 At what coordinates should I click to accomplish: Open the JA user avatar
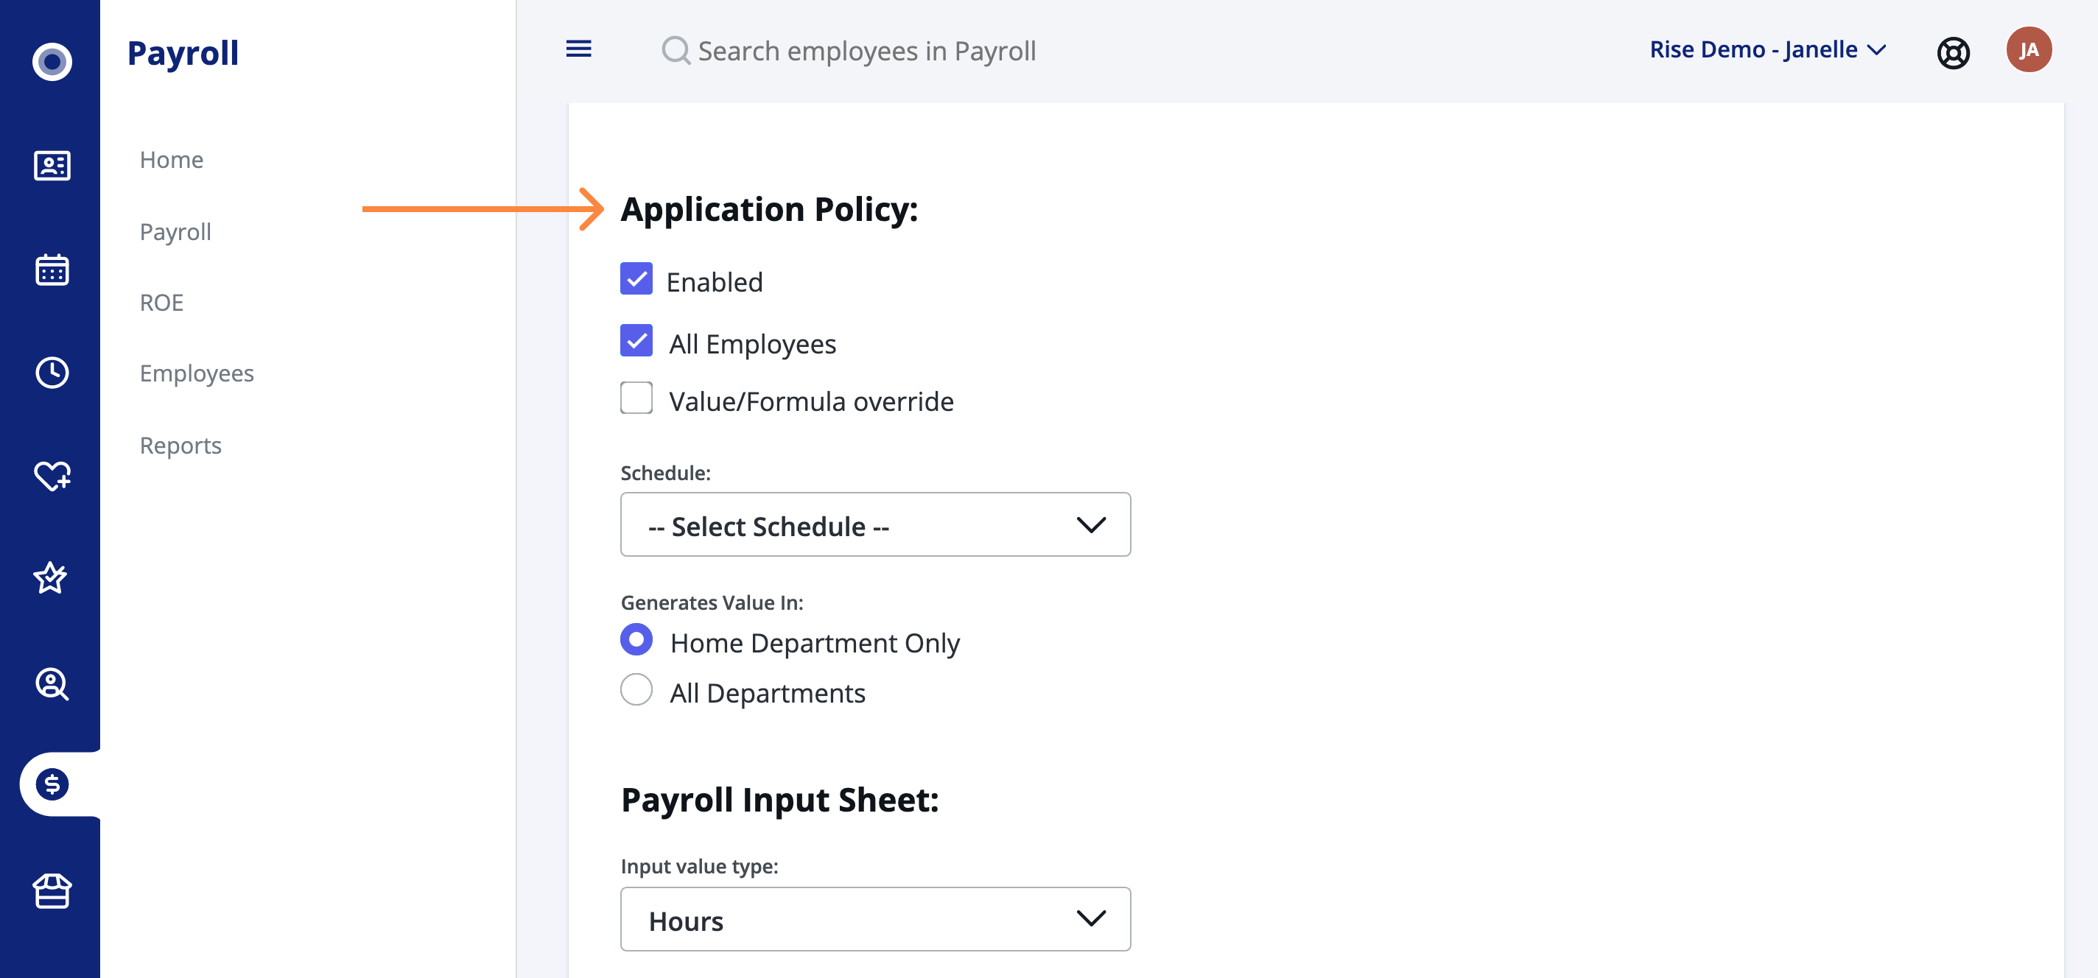[x=2028, y=49]
